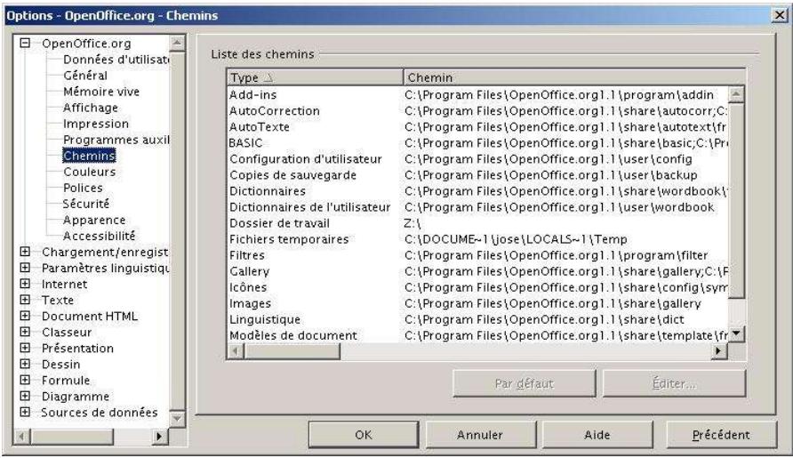Screen dimensions: 793x458
Task: Click the tree panel scroll-right arrow
Action: pos(160,436)
